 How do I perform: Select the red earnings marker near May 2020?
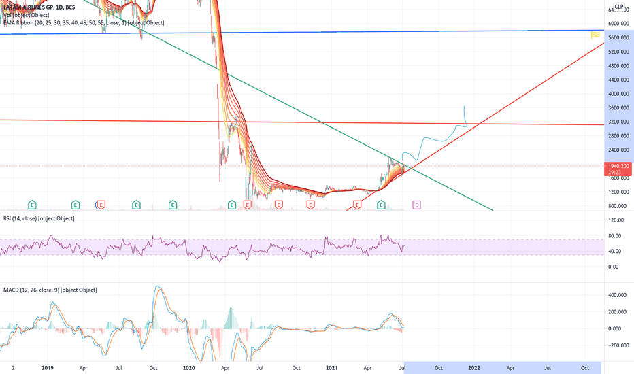[x=247, y=205]
